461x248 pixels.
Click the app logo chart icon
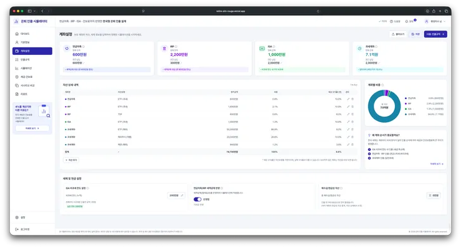pos(16,21)
